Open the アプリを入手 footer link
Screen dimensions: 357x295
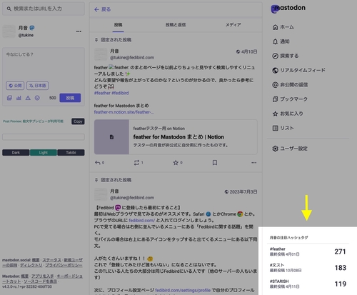click(43, 276)
